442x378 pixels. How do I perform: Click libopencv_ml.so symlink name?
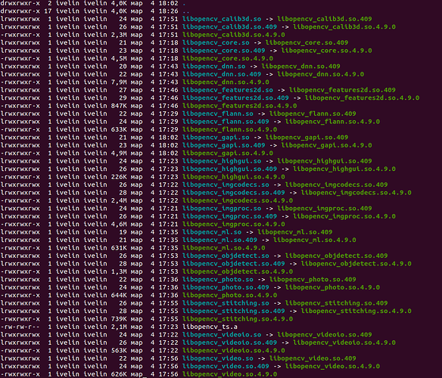coord(212,232)
